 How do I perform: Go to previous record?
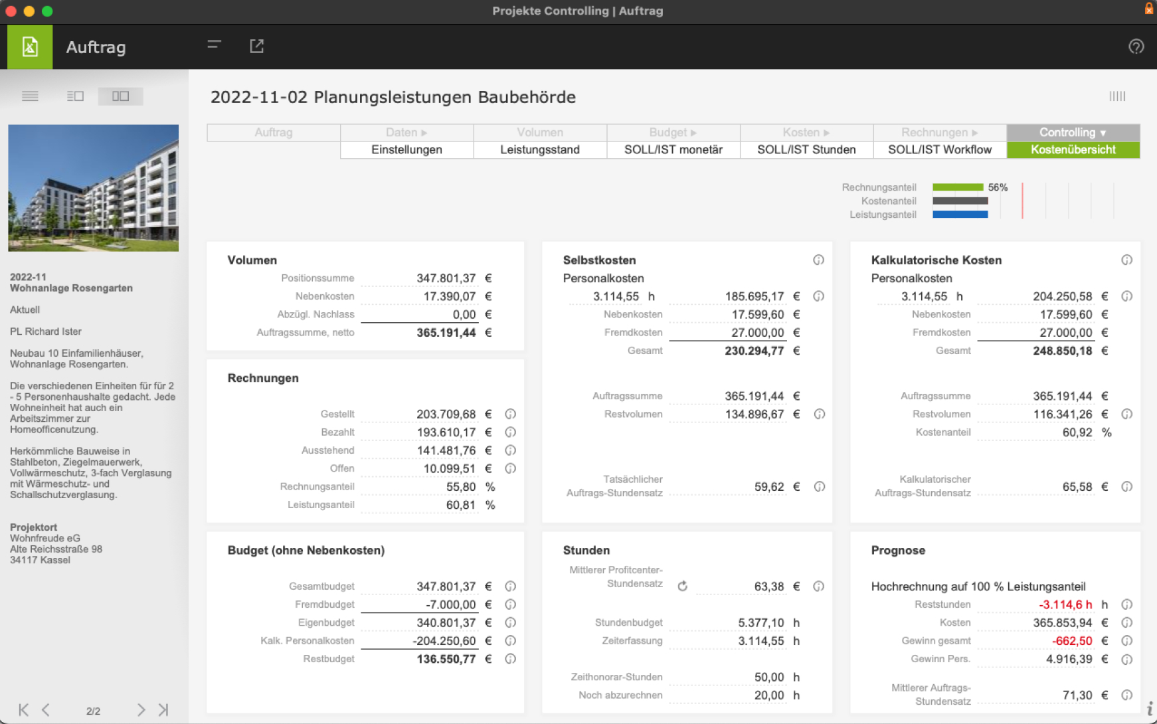(x=46, y=709)
